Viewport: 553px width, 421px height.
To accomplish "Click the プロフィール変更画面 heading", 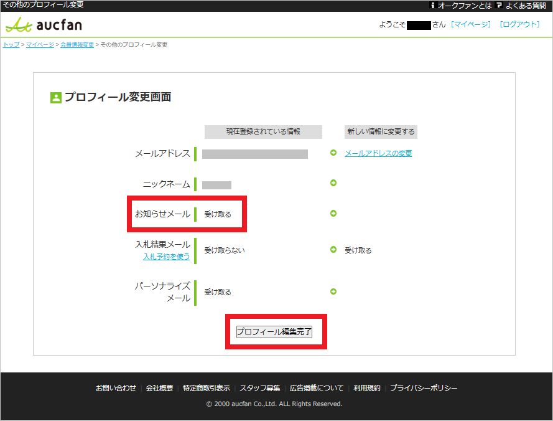I will click(x=118, y=97).
